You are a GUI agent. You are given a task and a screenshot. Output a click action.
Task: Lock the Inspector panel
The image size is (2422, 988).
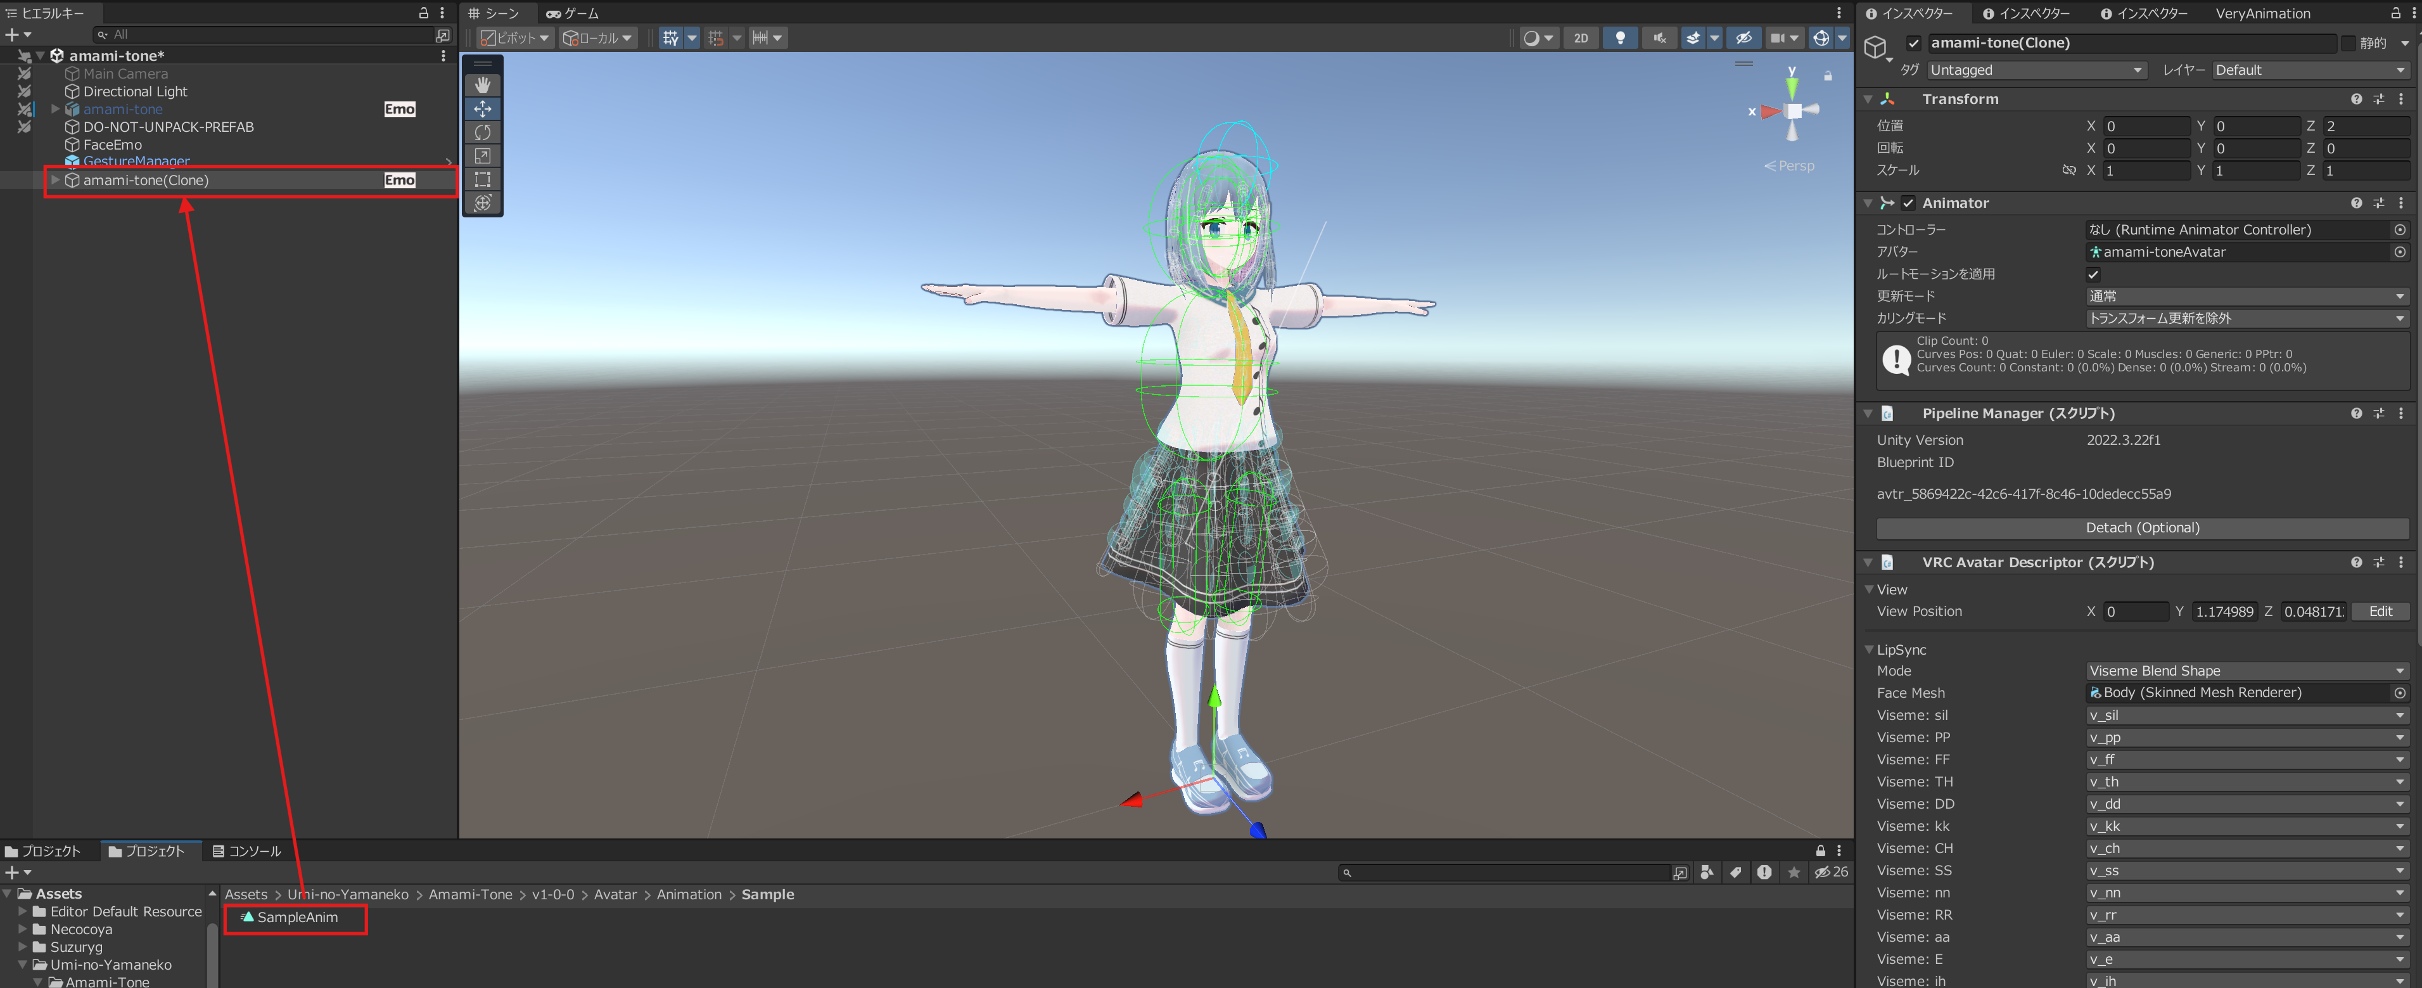click(x=2395, y=13)
